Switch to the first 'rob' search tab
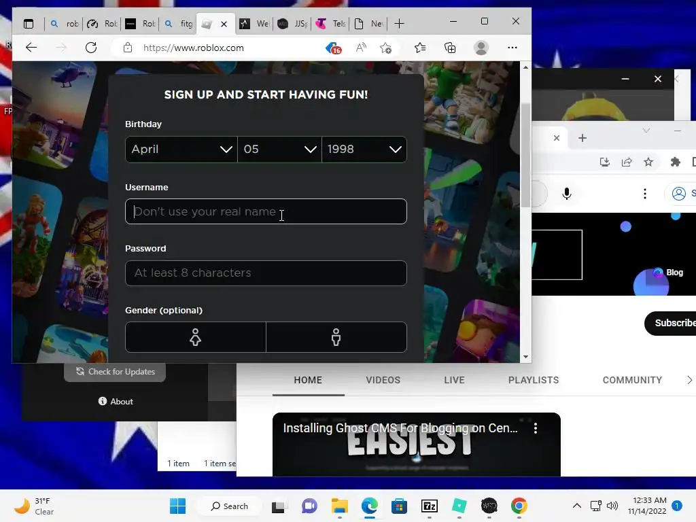Screen dimensions: 696x522 coord(65,24)
